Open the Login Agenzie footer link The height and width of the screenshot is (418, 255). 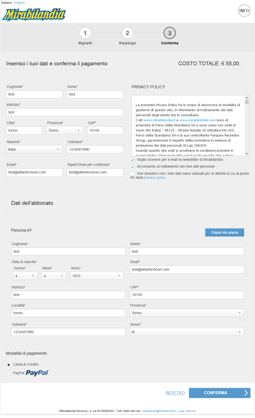pyautogui.click(x=187, y=411)
